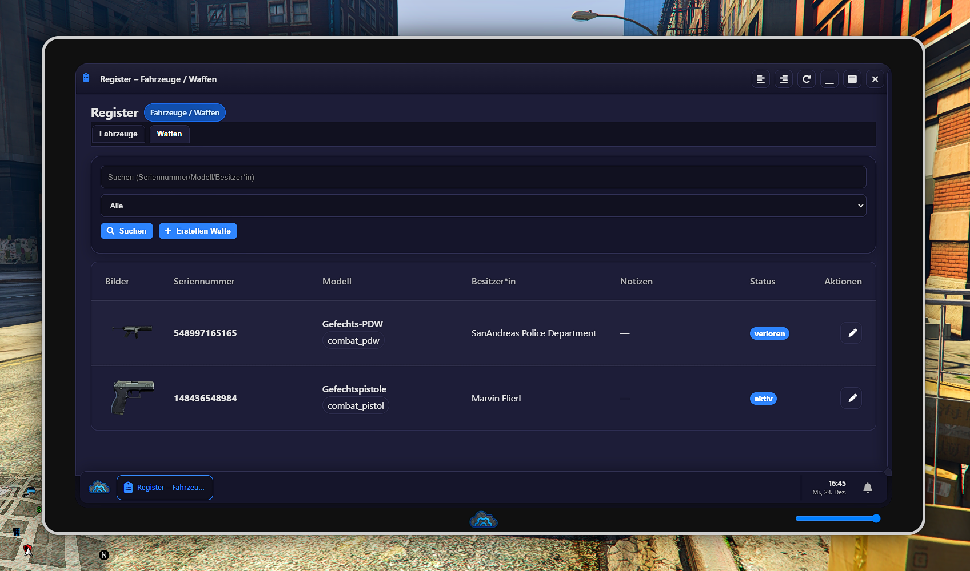Edit the Gefechtspistole entry with pencil icon
Viewport: 970px width, 571px height.
851,398
